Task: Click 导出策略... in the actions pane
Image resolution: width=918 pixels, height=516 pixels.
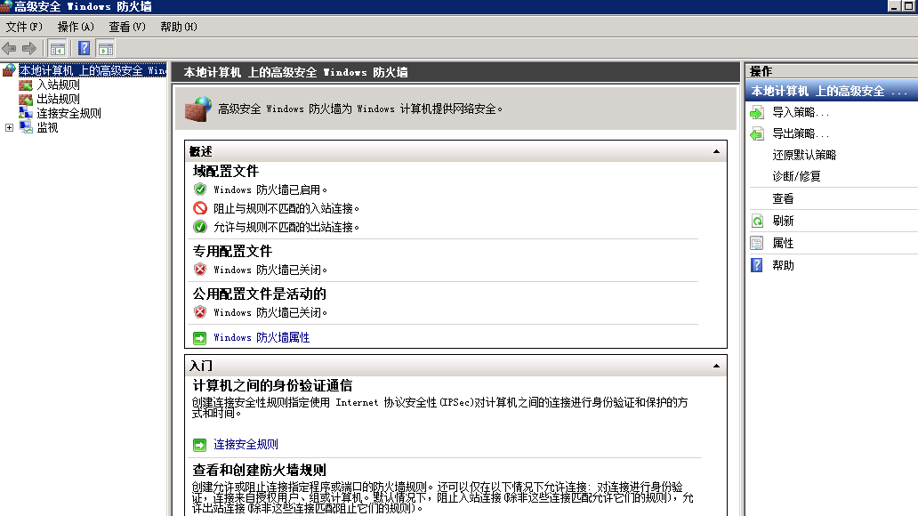Action: (801, 133)
